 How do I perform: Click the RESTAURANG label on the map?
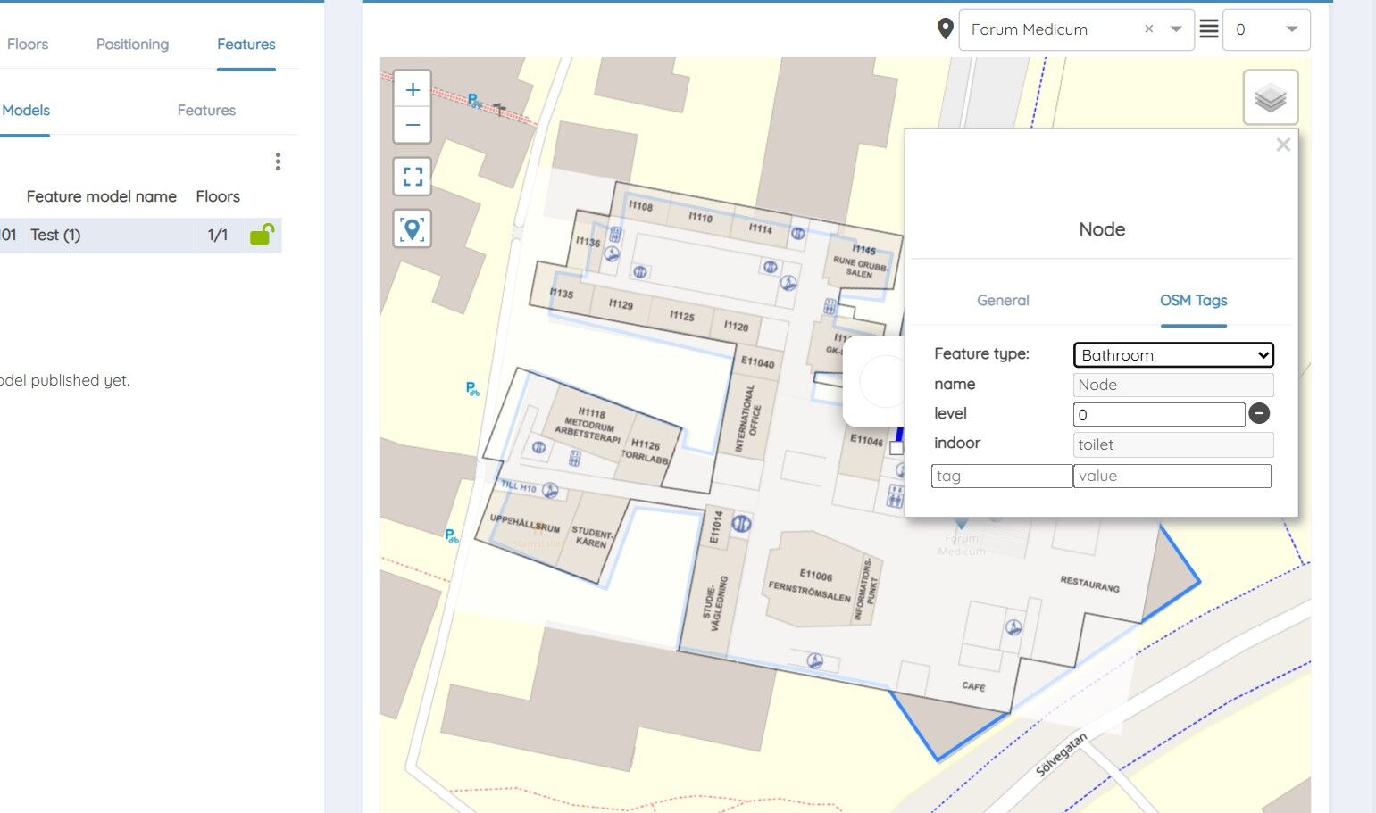[1089, 584]
